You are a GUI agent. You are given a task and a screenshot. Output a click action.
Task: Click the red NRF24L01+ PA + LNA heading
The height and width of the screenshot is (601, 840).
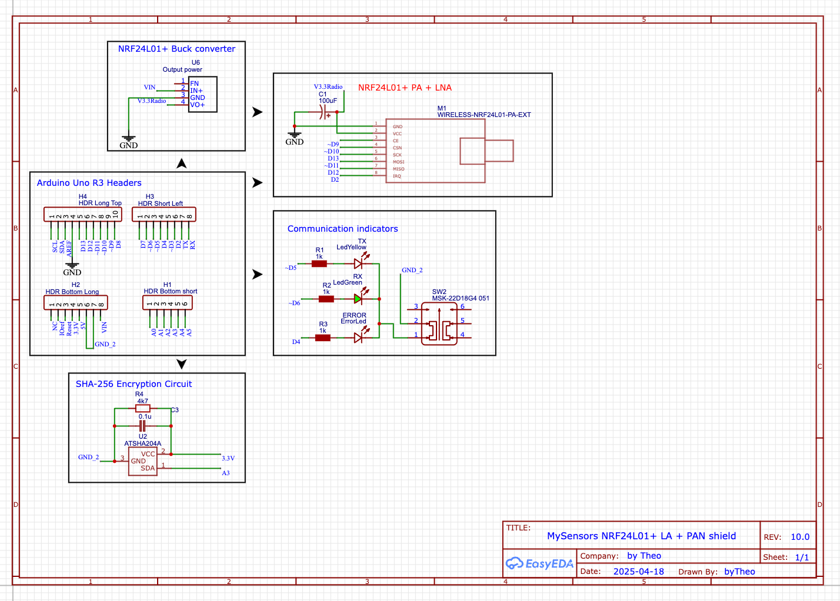pos(405,88)
